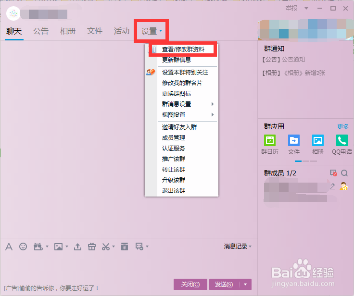Open the 消息记录 dropdown

[238, 247]
